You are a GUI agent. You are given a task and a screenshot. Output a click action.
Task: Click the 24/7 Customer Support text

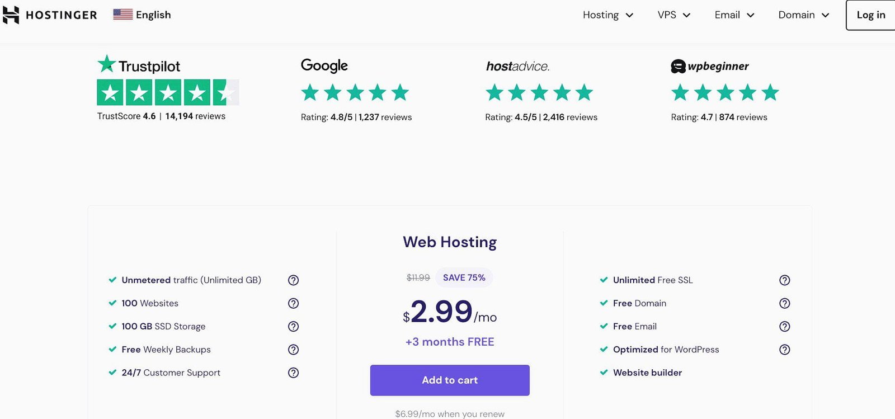pyautogui.click(x=171, y=373)
